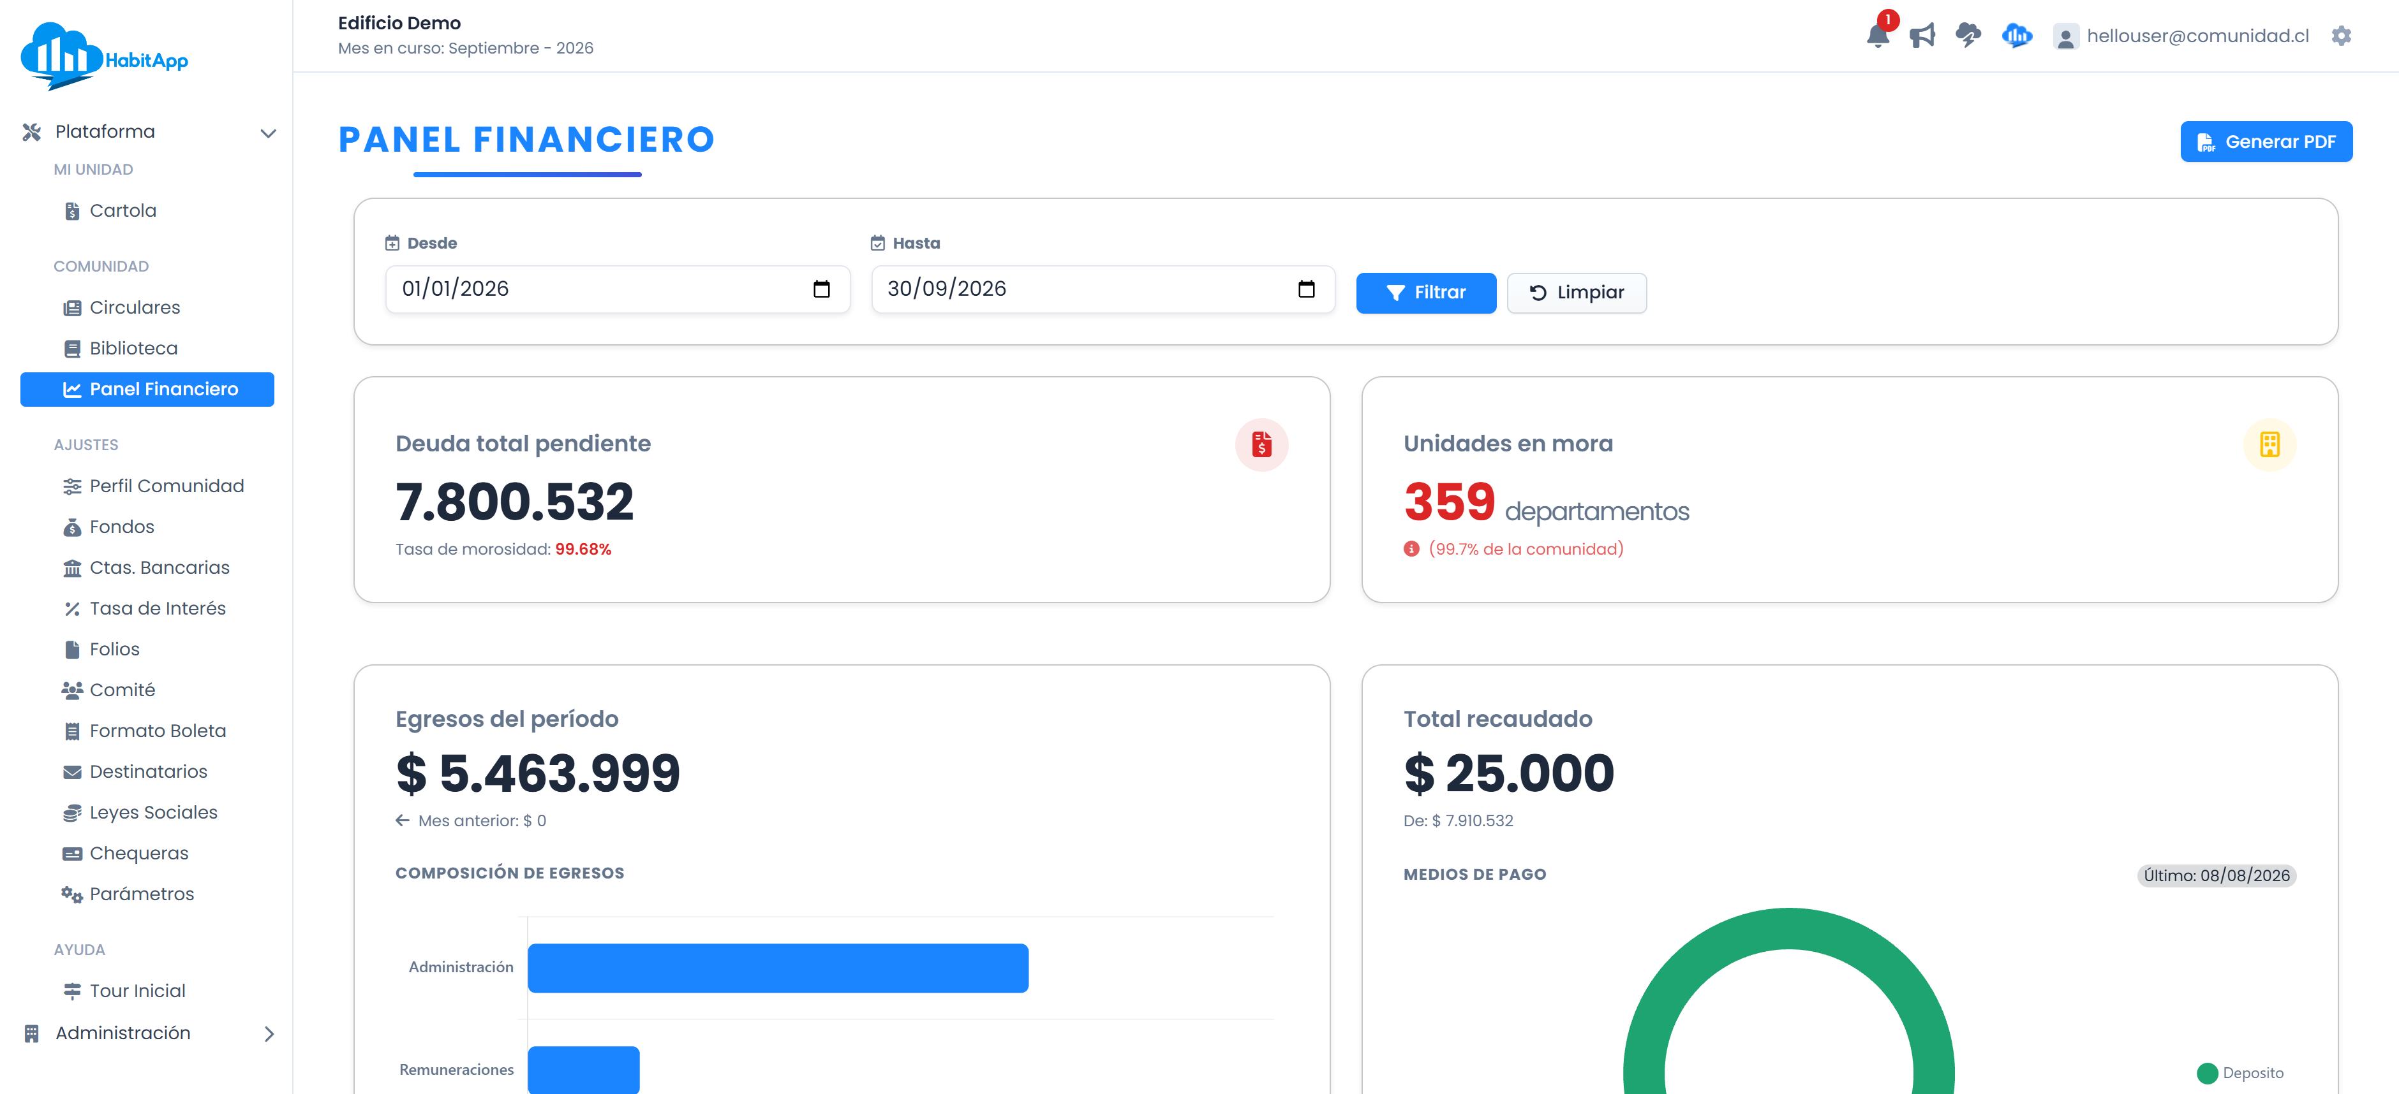This screenshot has height=1094, width=2399.
Task: Toggle the Deposito legend swatch
Action: pos(2207,1074)
